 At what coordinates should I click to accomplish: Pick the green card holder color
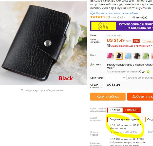coord(146,56)
